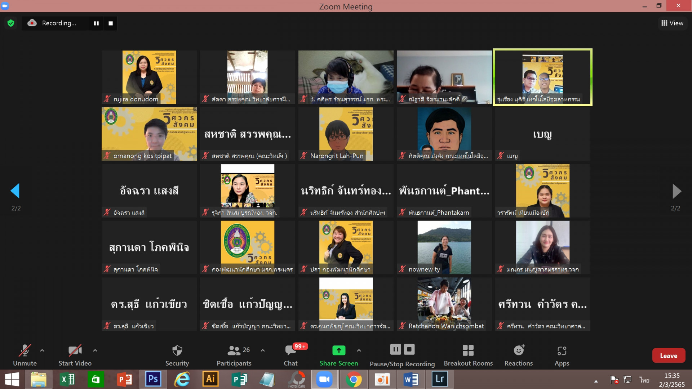Click the red Leave button
This screenshot has width=692, height=389.
pyautogui.click(x=668, y=356)
